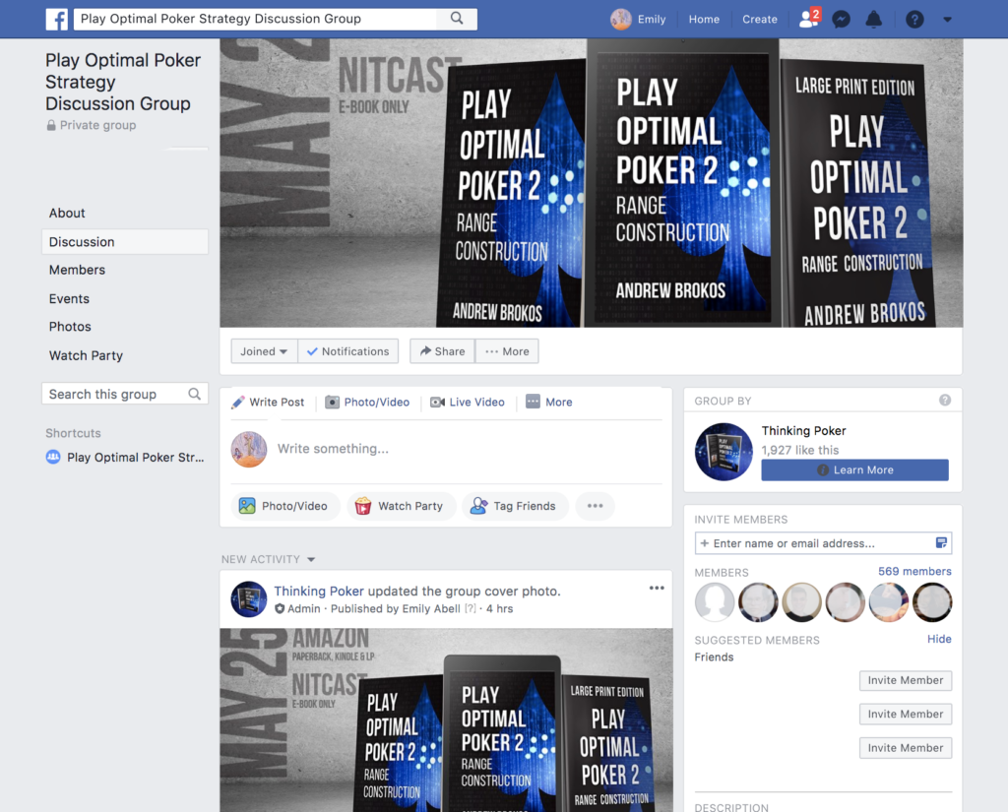The height and width of the screenshot is (812, 1008).
Task: Click the question mark next to Emily Abell
Action: tap(471, 609)
